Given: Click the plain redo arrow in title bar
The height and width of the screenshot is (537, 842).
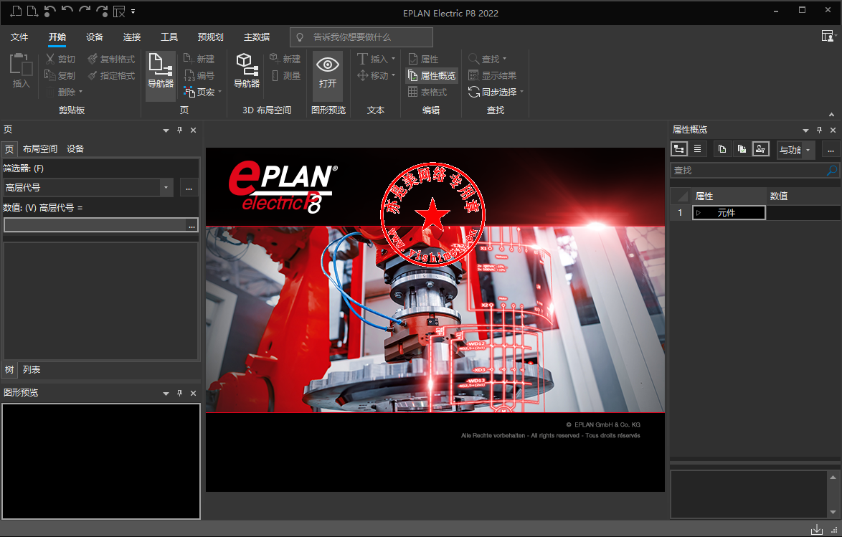Looking at the screenshot, I should point(85,11).
